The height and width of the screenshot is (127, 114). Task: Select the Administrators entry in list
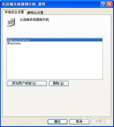[55, 40]
